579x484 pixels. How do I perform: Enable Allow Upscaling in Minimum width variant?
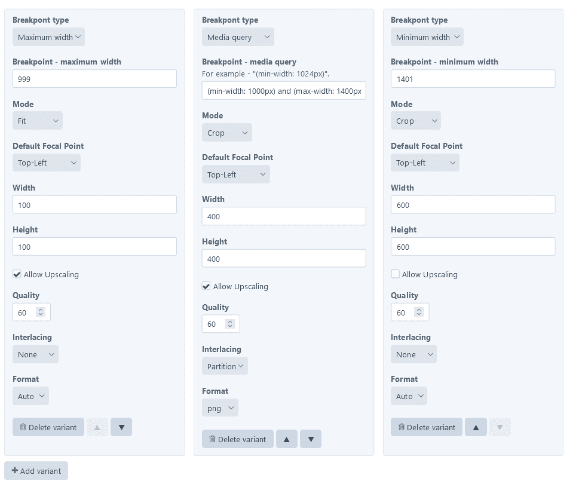pyautogui.click(x=395, y=274)
